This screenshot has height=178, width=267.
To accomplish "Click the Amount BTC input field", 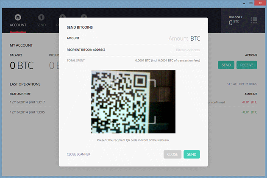I will coord(184,39).
